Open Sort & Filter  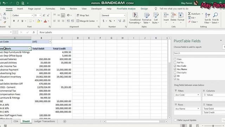coord(208,18)
